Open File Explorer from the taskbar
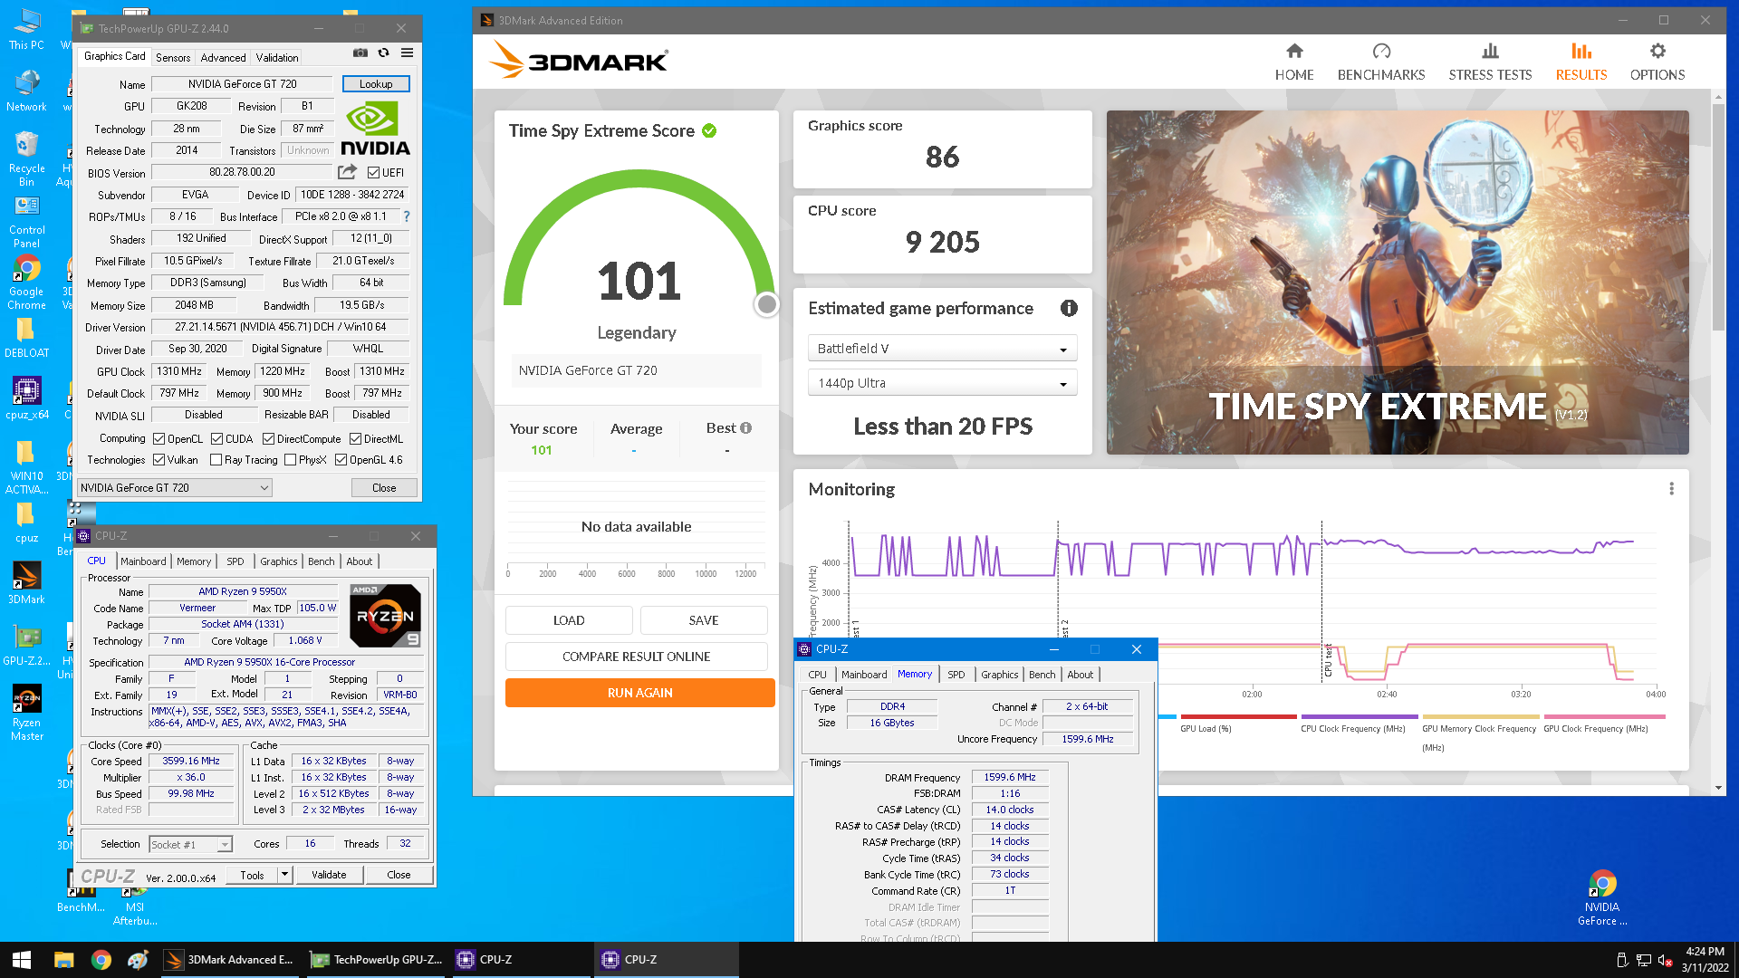The width and height of the screenshot is (1739, 978). point(63,960)
